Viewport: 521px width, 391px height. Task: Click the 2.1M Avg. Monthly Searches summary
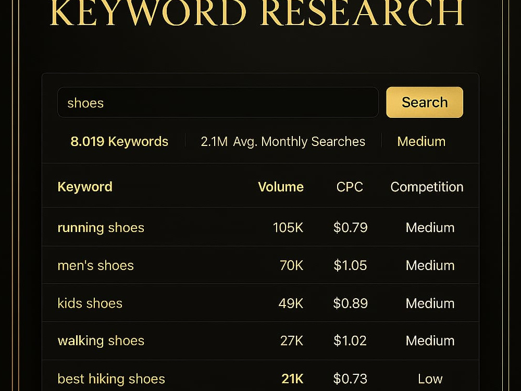[283, 142]
